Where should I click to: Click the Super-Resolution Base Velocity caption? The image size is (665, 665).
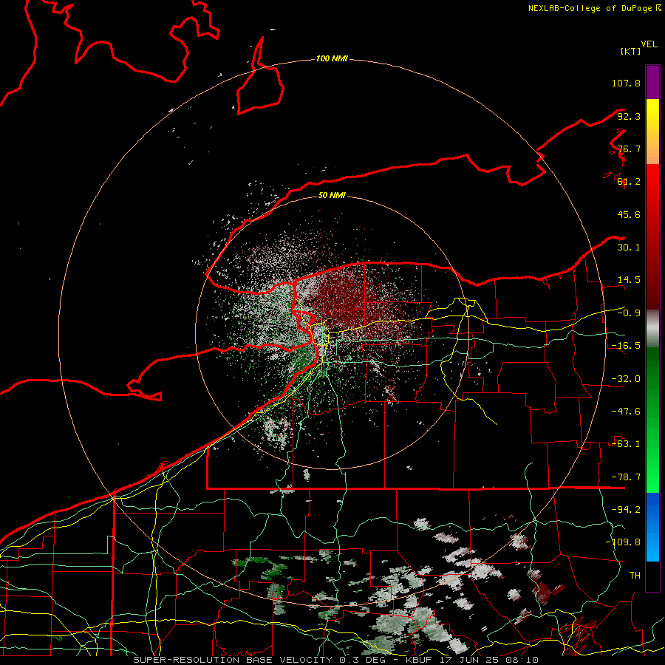(x=335, y=660)
